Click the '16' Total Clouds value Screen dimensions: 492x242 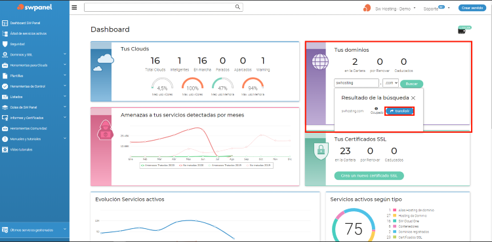(155, 61)
